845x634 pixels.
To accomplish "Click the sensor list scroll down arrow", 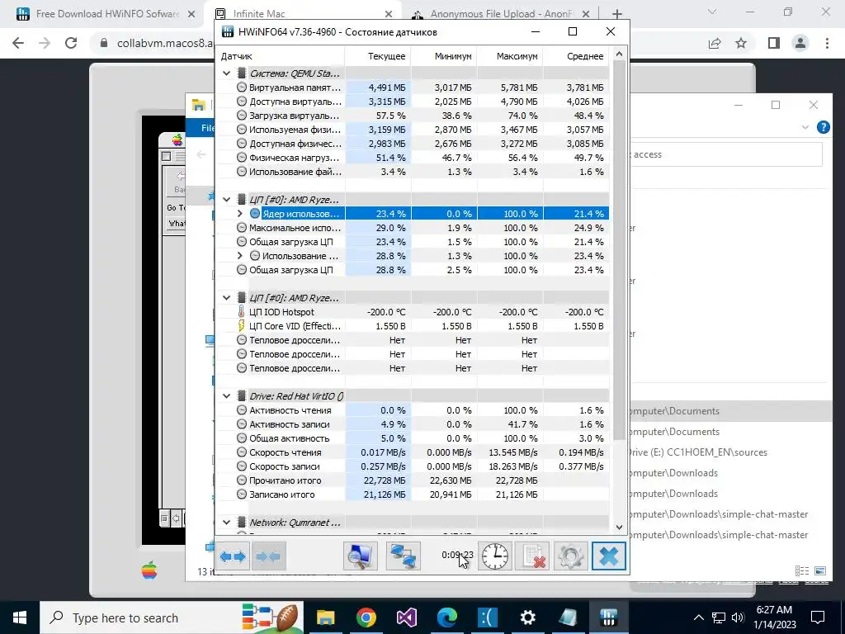I will point(619,527).
